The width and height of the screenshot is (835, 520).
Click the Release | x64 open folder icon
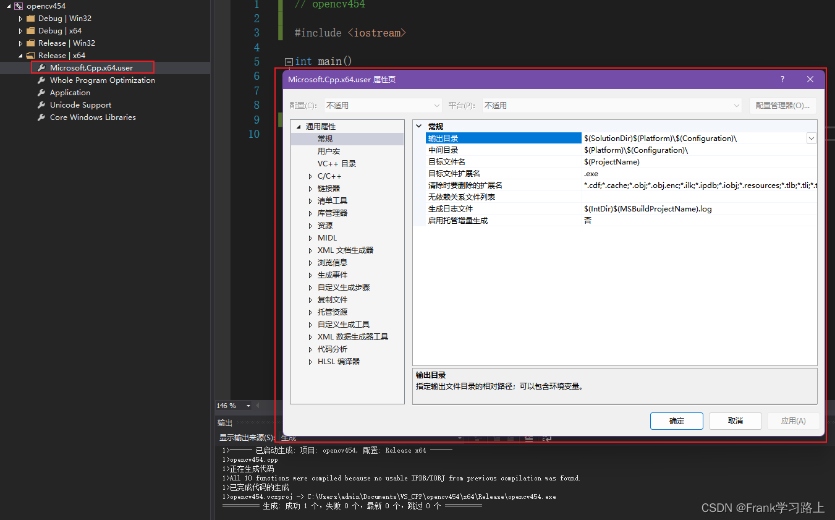point(31,56)
